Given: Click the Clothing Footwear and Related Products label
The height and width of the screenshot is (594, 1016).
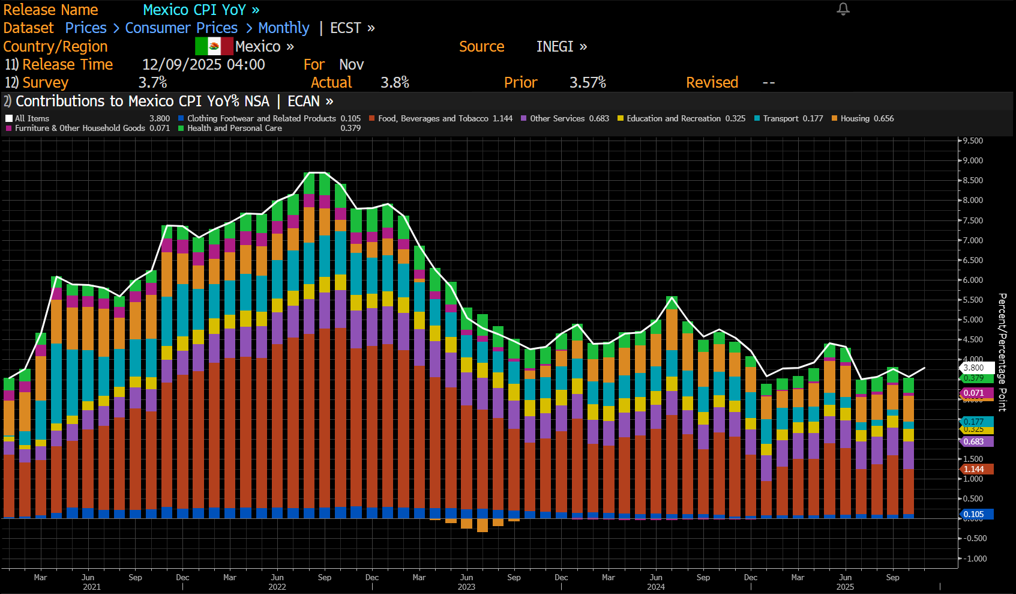Looking at the screenshot, I should [x=262, y=118].
